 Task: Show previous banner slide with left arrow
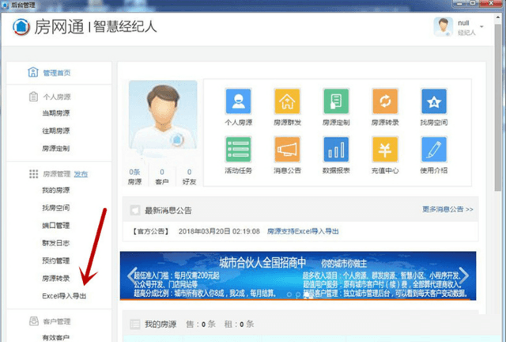pos(132,275)
